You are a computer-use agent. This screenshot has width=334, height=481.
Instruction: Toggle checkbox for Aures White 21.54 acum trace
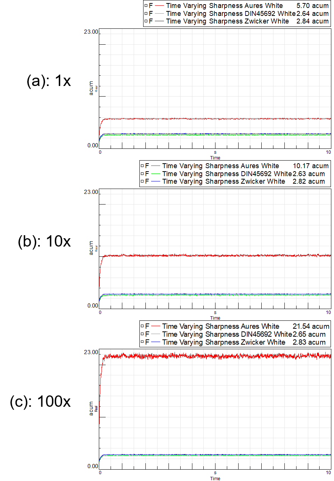[142, 326]
